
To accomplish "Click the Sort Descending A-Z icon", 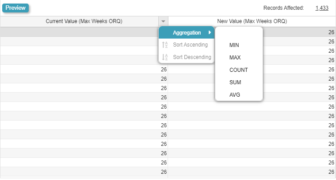I will pos(165,57).
